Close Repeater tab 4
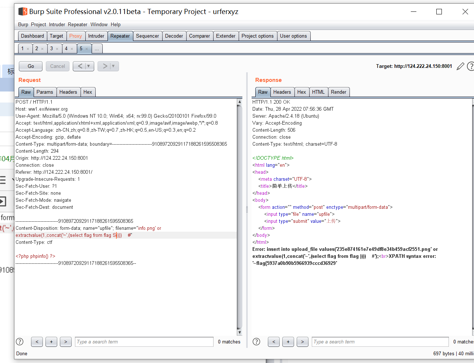 (x=72, y=49)
